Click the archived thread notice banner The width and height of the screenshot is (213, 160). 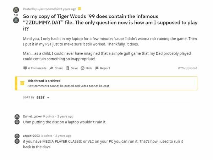106,83
